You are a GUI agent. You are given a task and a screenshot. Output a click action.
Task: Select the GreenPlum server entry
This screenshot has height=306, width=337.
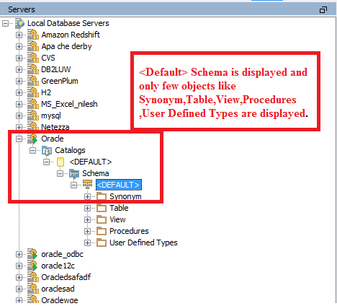(60, 81)
